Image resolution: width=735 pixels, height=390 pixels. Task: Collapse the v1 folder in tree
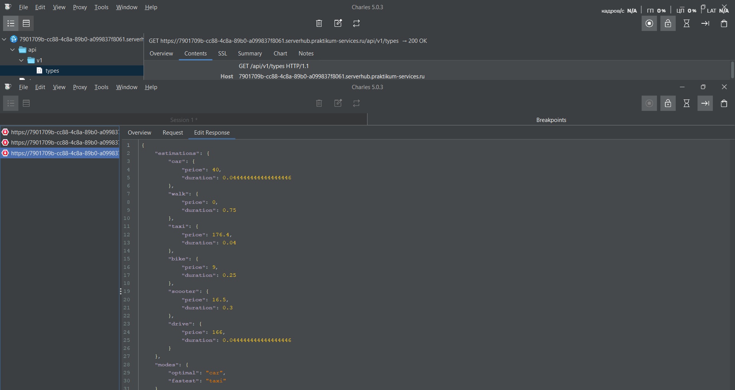tap(21, 60)
